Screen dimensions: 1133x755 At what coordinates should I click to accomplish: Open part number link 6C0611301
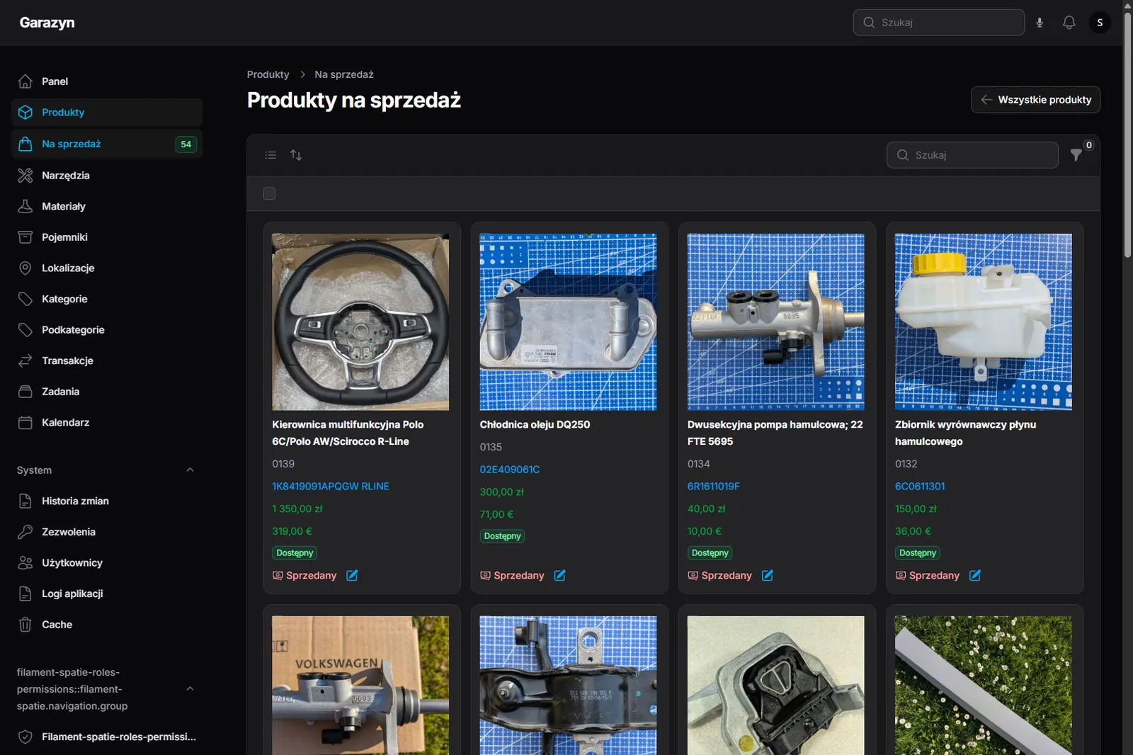point(920,487)
